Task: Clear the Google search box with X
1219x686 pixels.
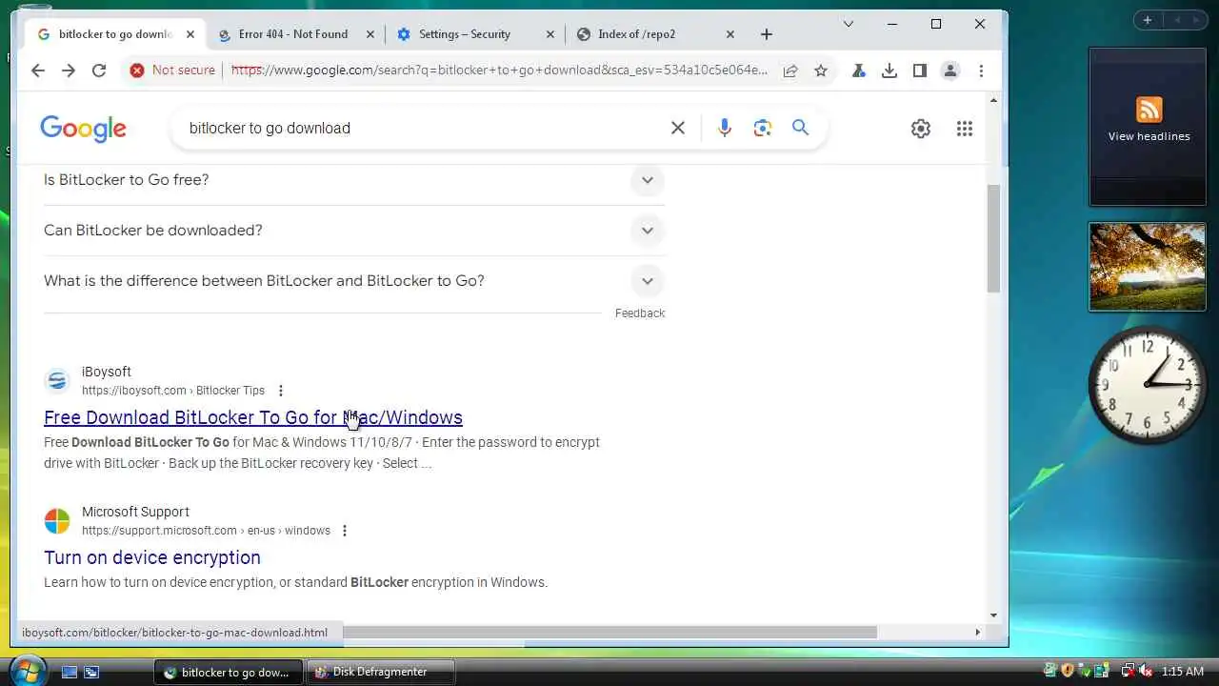Action: tap(678, 128)
